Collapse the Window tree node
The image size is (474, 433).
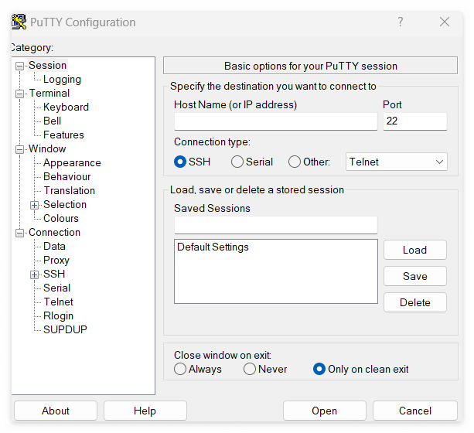19,149
